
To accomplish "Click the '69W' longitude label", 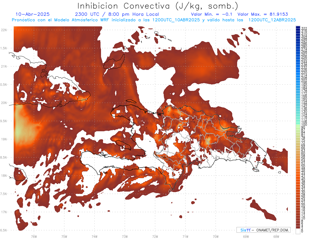I will [x=246, y=236].
